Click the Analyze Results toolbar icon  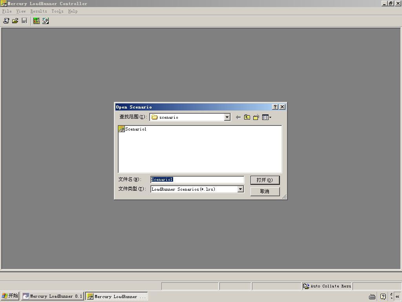pos(46,21)
